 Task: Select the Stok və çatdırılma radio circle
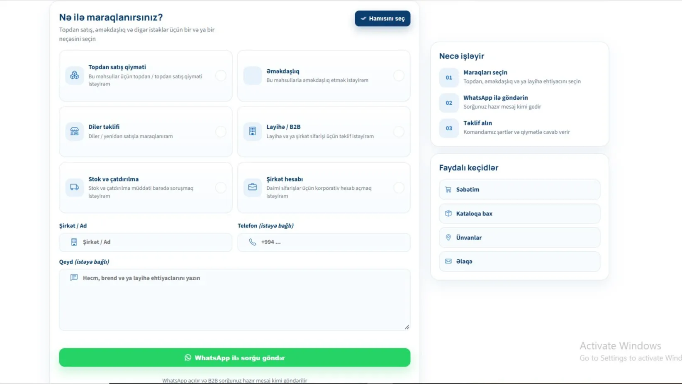(x=221, y=188)
